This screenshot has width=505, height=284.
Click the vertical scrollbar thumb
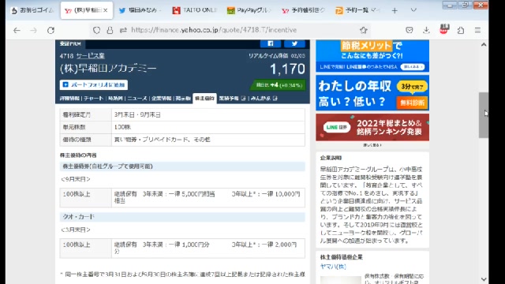(x=484, y=115)
